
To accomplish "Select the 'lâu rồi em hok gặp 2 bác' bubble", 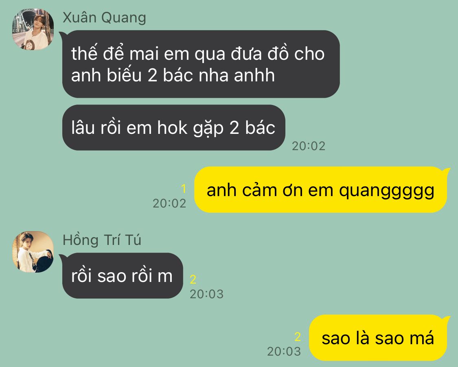I will 174,128.
